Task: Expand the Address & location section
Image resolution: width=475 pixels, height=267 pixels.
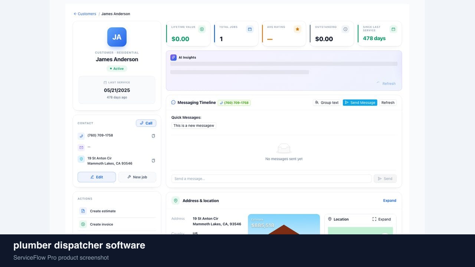Action: 390,201
